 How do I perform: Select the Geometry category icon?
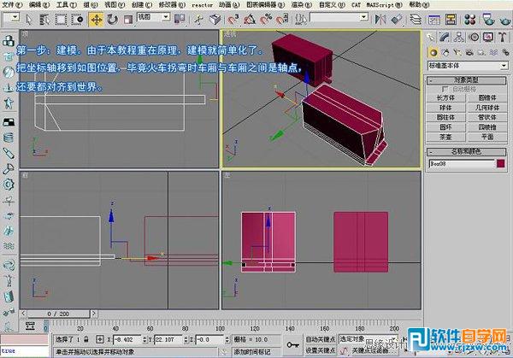point(433,51)
